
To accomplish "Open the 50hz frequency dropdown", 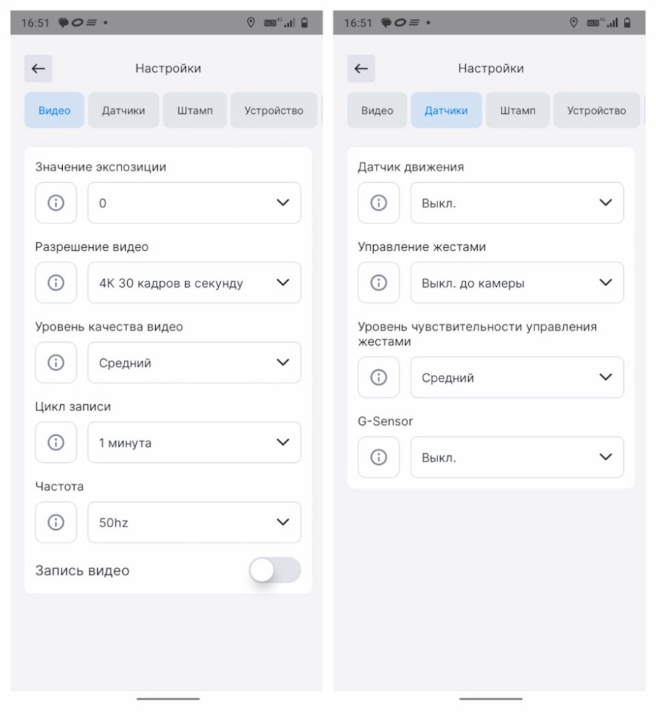I will pyautogui.click(x=194, y=522).
